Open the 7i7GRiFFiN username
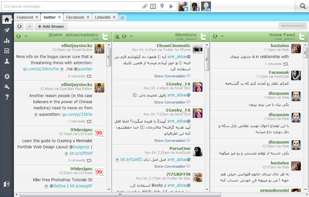Viewport: 309px width, 197px height. coord(178,174)
